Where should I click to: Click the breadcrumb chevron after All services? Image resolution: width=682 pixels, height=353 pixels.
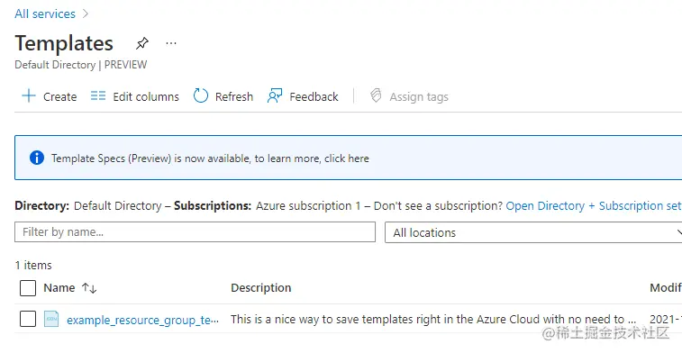pyautogui.click(x=86, y=14)
